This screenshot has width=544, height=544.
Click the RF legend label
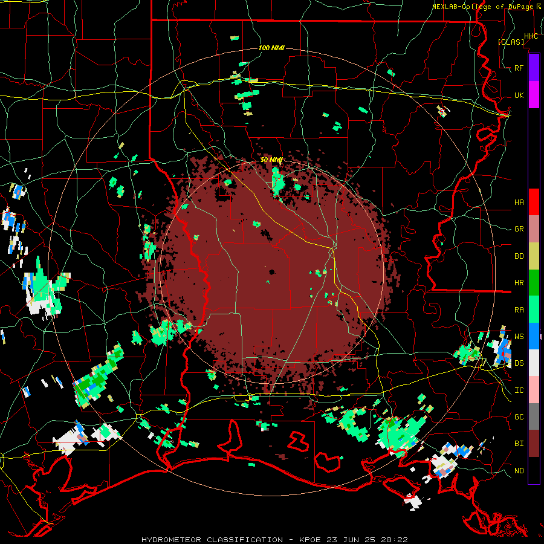point(519,68)
